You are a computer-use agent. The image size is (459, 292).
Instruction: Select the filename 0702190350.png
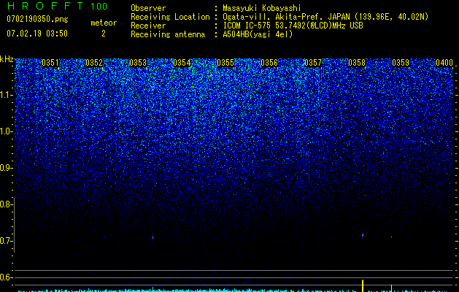coord(37,19)
